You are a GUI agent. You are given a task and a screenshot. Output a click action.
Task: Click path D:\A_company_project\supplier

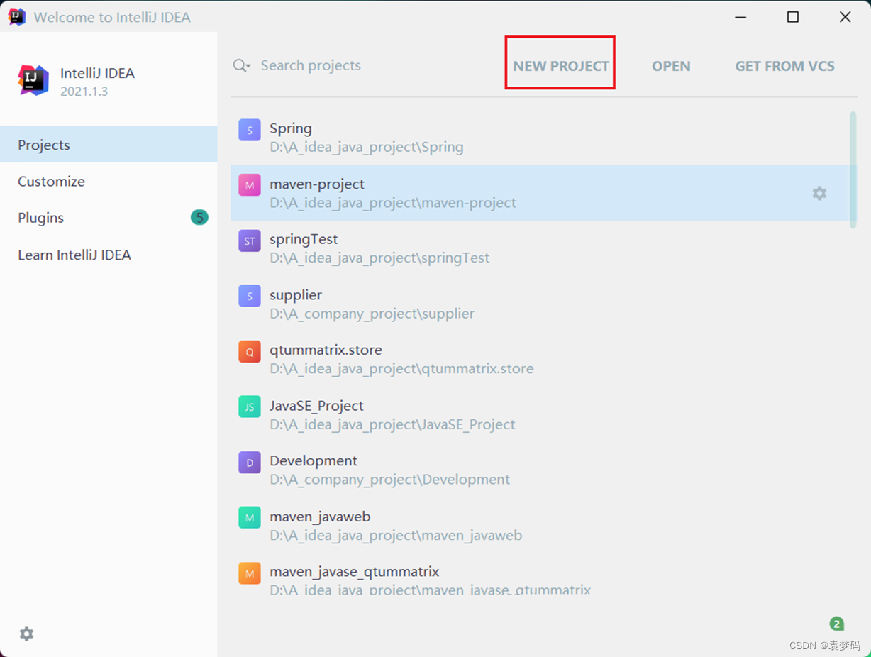click(x=372, y=314)
